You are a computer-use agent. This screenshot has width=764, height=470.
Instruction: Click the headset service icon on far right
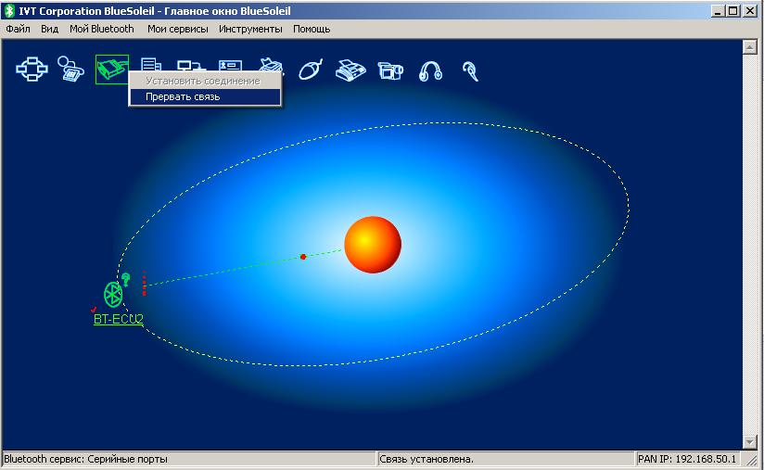coord(471,70)
